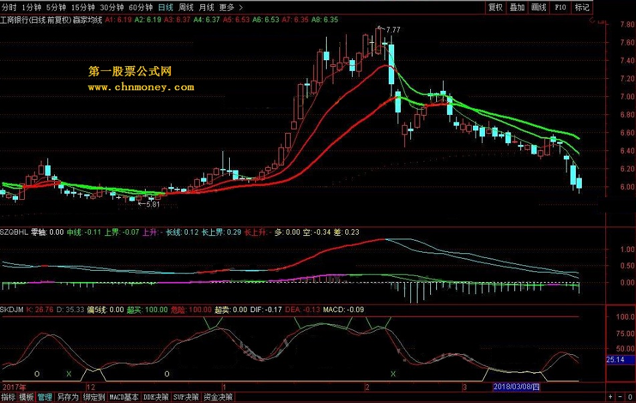The width and height of the screenshot is (636, 403).
Task: Open the 指标 indicator tab
Action: coord(9,397)
